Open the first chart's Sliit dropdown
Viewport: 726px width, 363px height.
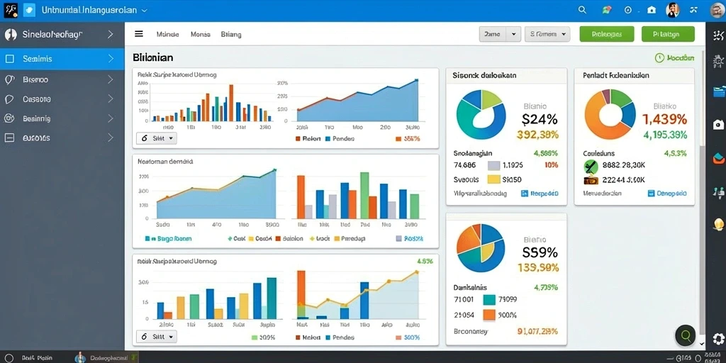click(x=157, y=138)
